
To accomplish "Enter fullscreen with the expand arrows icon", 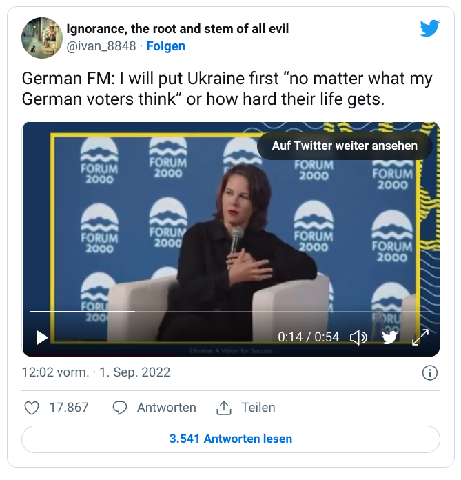I will [x=420, y=337].
